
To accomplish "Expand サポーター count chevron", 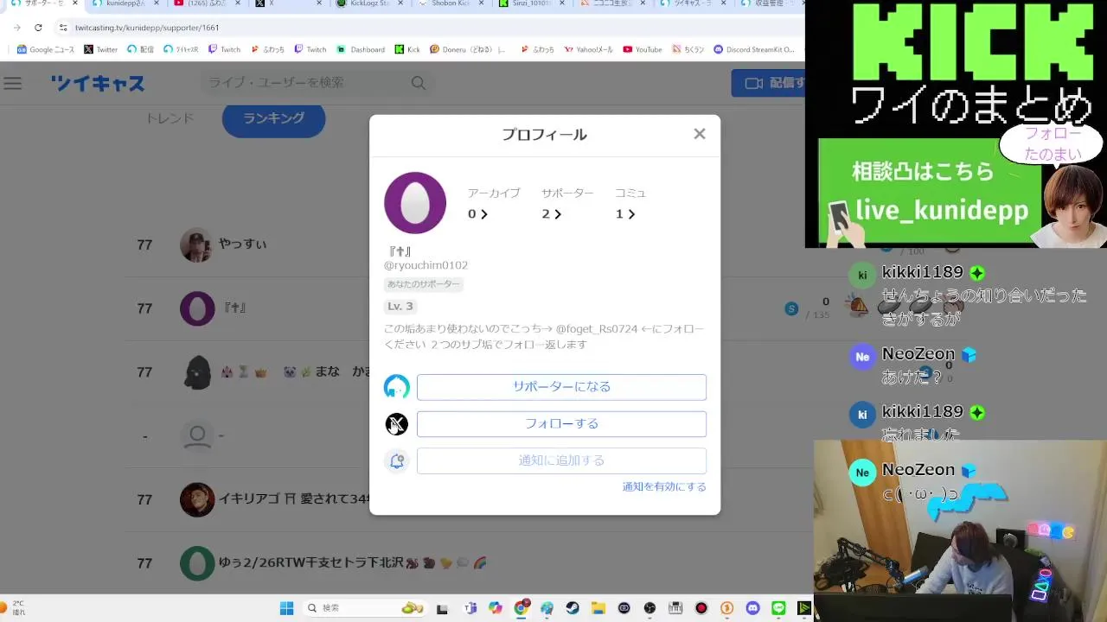I will (558, 214).
